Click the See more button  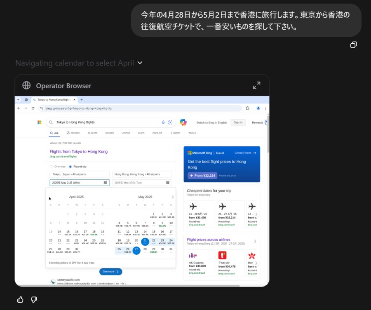[110, 272]
